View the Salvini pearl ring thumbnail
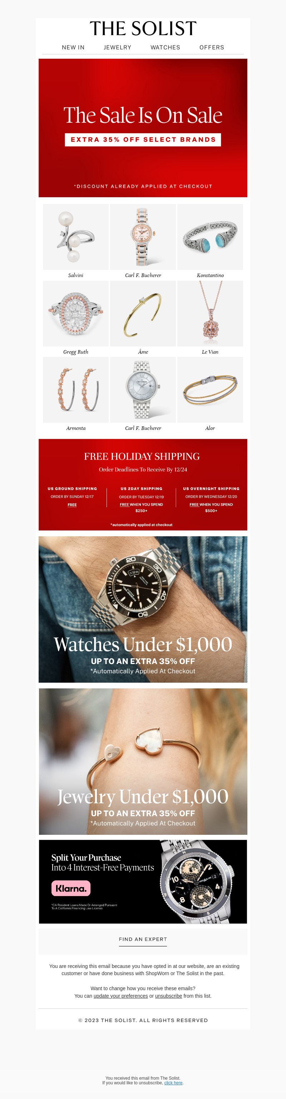 click(76, 237)
